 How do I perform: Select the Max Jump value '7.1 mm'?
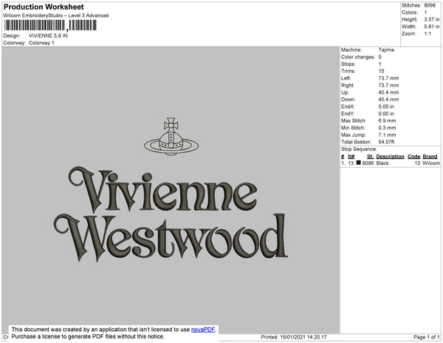[388, 135]
